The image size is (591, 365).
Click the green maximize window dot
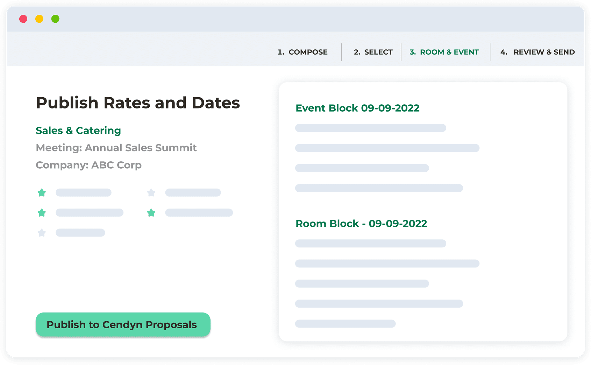tap(55, 19)
